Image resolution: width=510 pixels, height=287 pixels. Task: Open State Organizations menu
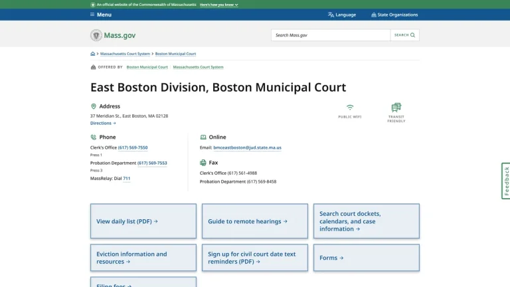point(394,15)
